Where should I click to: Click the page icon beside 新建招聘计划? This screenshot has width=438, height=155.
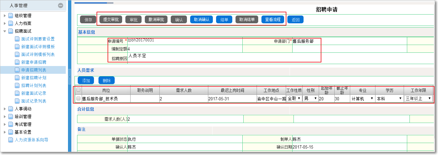[x=17, y=78]
